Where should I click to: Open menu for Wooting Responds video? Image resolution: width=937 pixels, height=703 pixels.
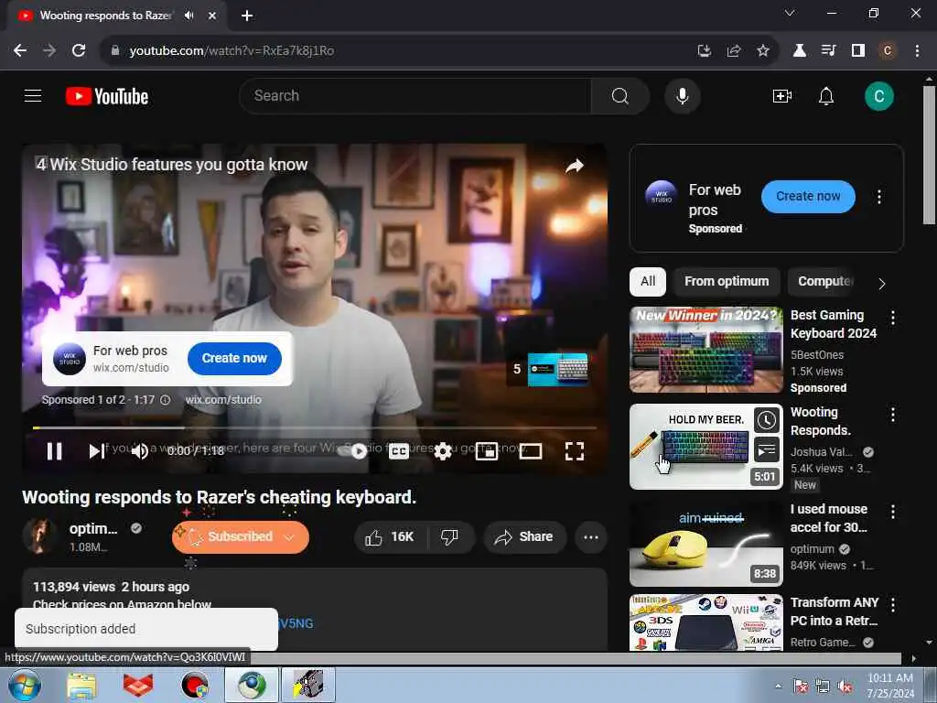click(892, 415)
